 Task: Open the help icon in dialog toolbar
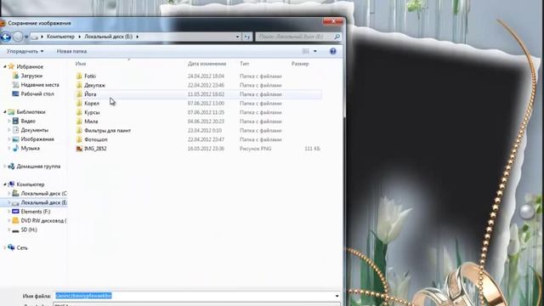coord(332,51)
